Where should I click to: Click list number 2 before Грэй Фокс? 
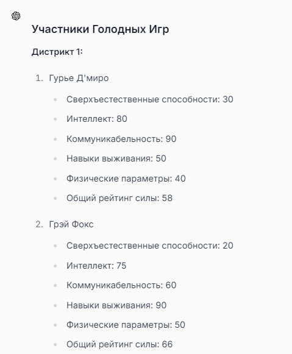pos(39,224)
